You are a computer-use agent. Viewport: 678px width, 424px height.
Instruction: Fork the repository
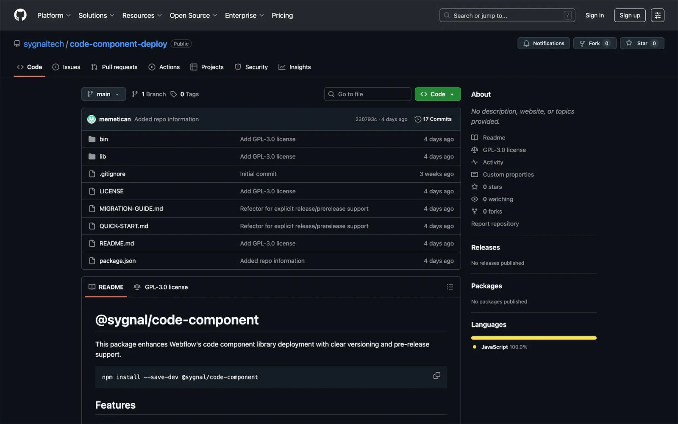point(595,43)
